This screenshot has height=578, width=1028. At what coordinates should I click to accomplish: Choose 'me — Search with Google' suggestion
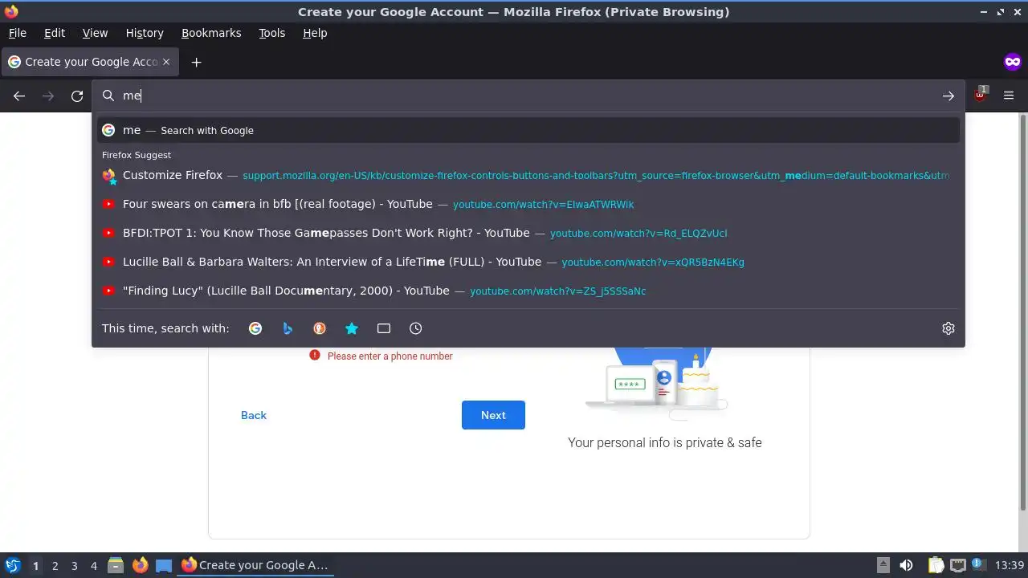coord(528,130)
